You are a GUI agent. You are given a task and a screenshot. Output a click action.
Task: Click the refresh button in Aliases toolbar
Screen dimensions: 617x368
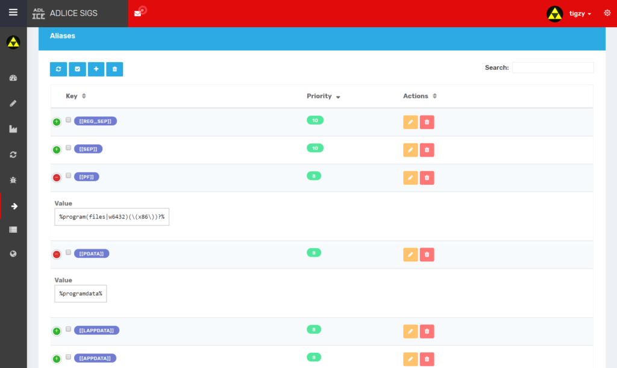click(58, 69)
